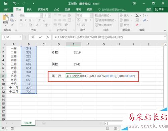The image size is (168, 131).
Task: Select column B header
Action: click(29, 44)
